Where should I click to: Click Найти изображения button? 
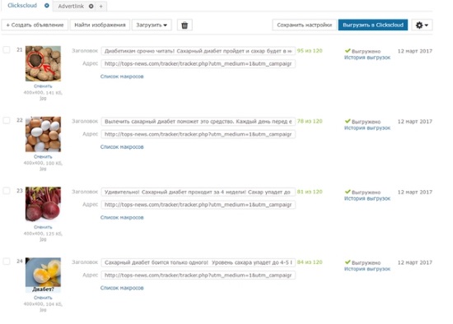coord(100,25)
